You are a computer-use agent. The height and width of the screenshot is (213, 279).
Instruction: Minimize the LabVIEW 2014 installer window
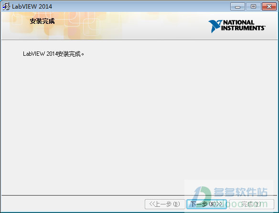point(237,7)
